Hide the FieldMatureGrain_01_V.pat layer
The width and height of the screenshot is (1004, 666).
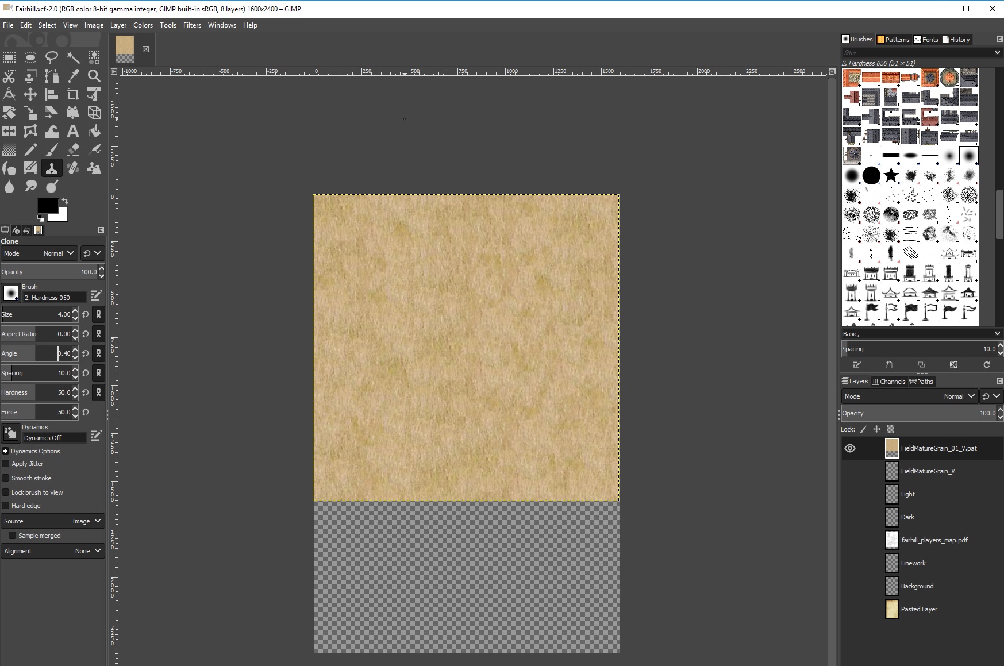pos(850,448)
